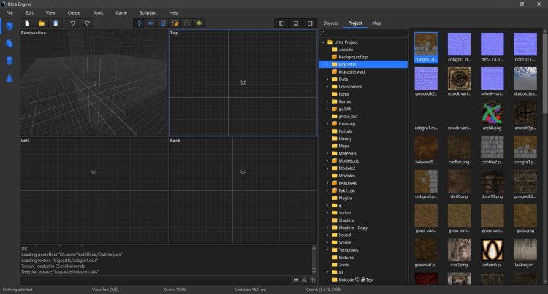Activate the Rotate tool in toolbar
This screenshot has width=548, height=294.
[x=151, y=23]
